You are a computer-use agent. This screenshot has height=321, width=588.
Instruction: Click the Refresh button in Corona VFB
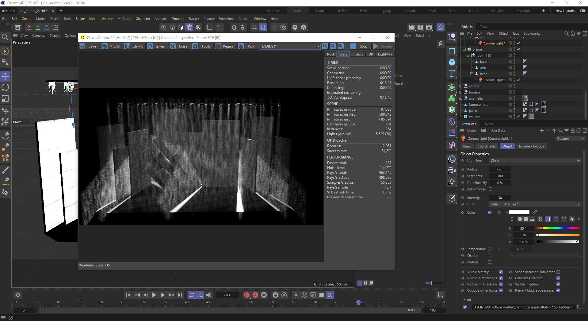157,46
